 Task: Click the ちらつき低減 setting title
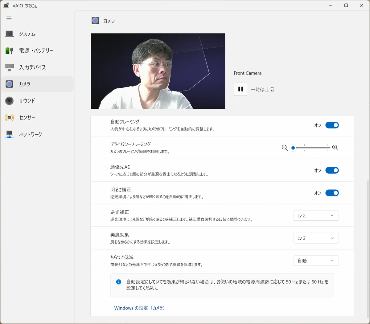coord(122,257)
